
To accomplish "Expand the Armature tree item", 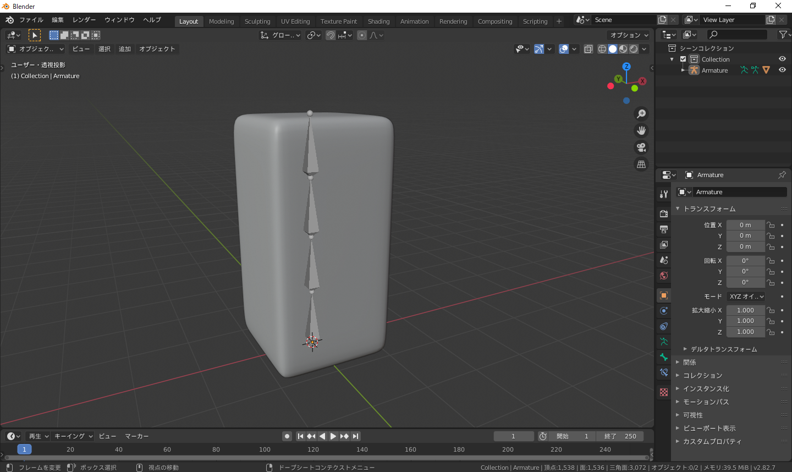I will pyautogui.click(x=683, y=70).
